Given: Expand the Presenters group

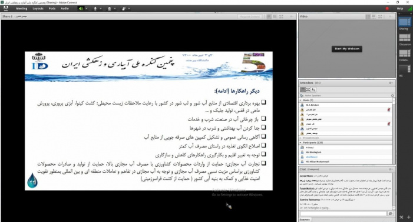Looking at the screenshot, I should click(x=300, y=138).
